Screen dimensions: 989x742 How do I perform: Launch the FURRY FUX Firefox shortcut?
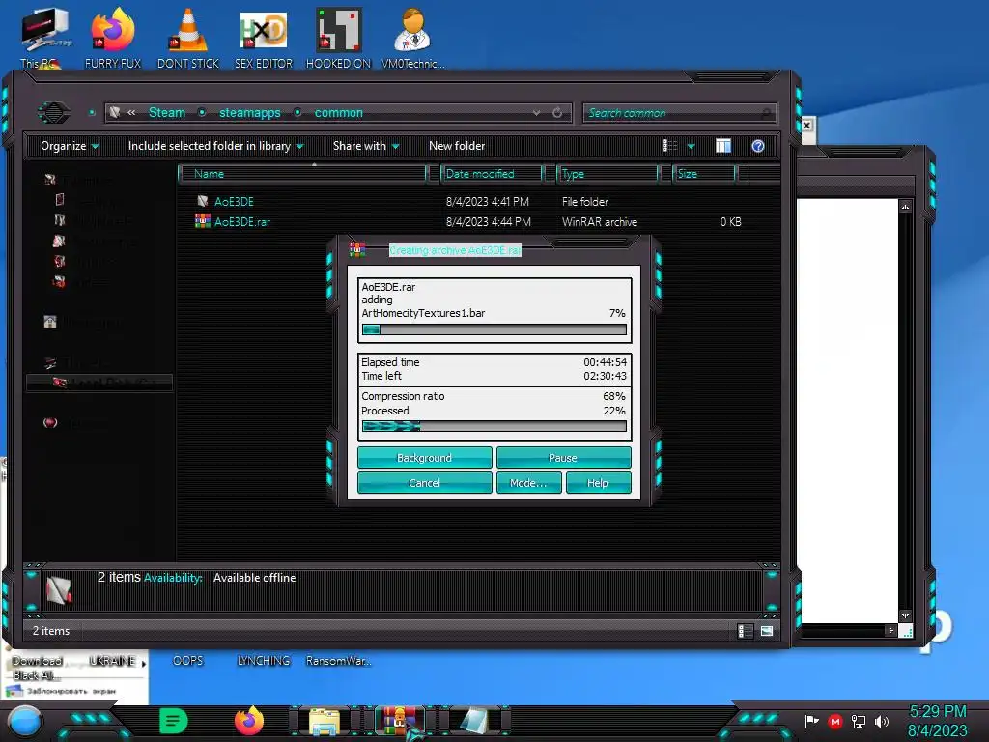pos(113,37)
